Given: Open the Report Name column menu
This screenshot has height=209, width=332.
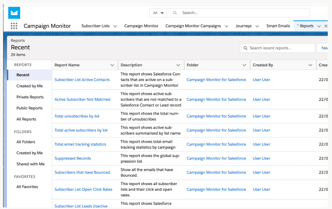Looking at the screenshot, I should pyautogui.click(x=112, y=65).
